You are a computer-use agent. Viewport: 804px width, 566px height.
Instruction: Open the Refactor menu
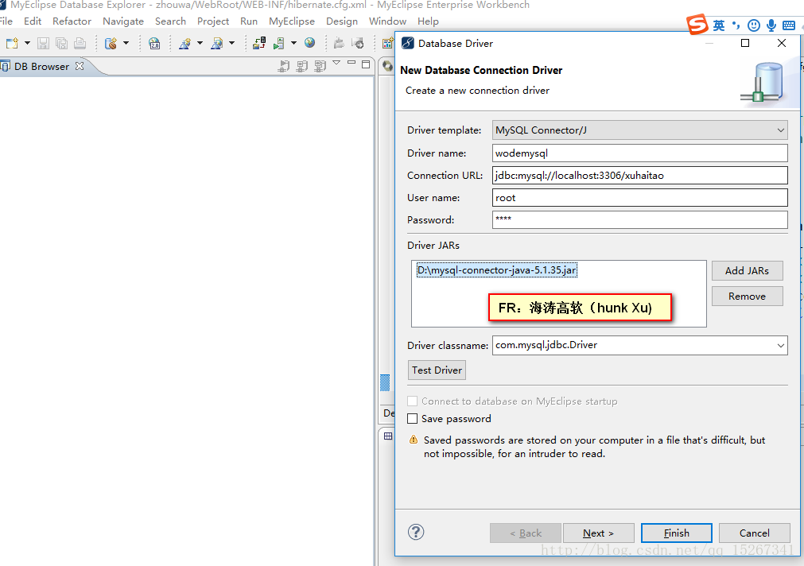[x=72, y=21]
